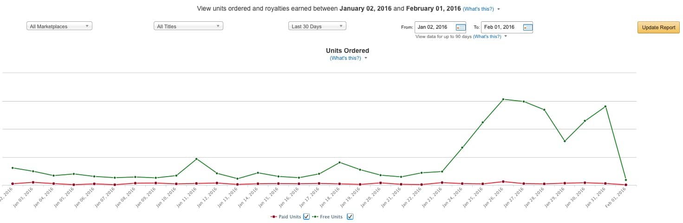The image size is (683, 223).
Task: Uncheck the Paid Units checkbox
Action: (306, 217)
